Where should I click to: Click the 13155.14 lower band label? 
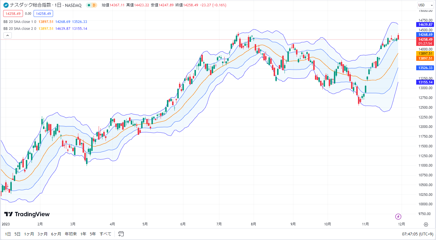425,82
